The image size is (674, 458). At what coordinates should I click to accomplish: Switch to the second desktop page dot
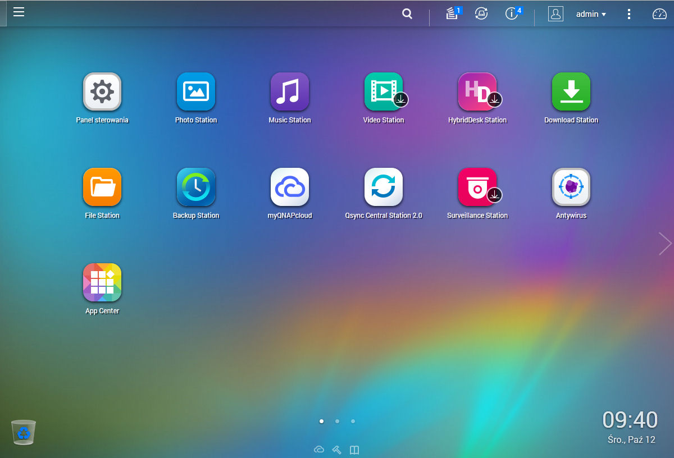[x=337, y=421]
